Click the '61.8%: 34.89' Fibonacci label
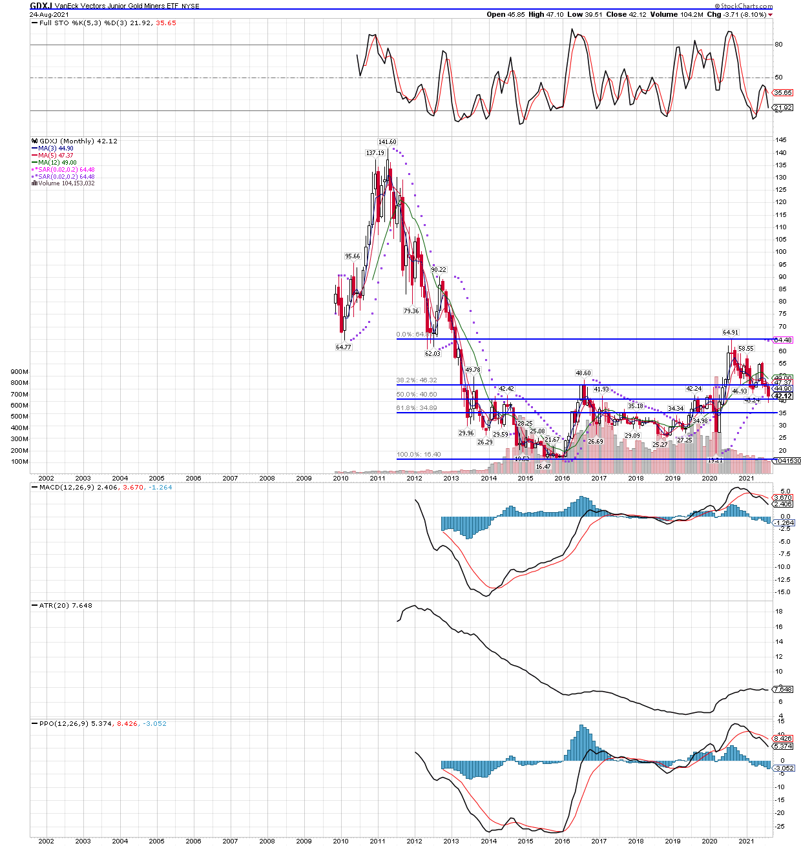Screen dimensions: 801x846 pyautogui.click(x=417, y=408)
